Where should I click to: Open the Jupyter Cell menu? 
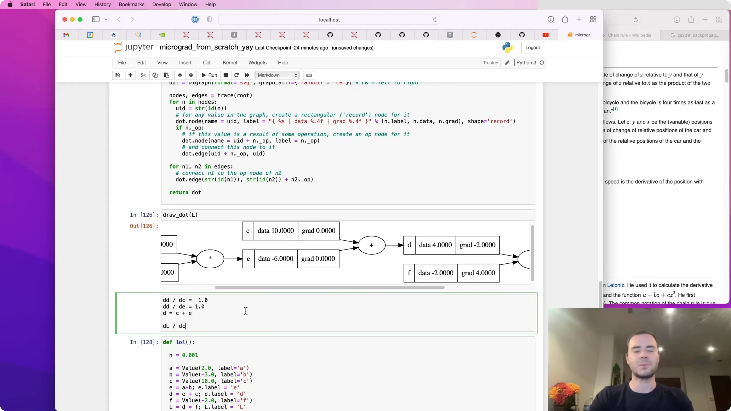[x=207, y=63]
